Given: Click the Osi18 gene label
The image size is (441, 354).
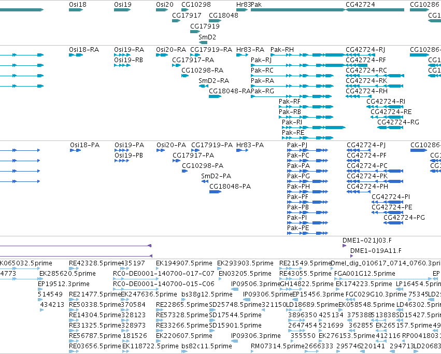Looking at the screenshot, I should [78, 5].
